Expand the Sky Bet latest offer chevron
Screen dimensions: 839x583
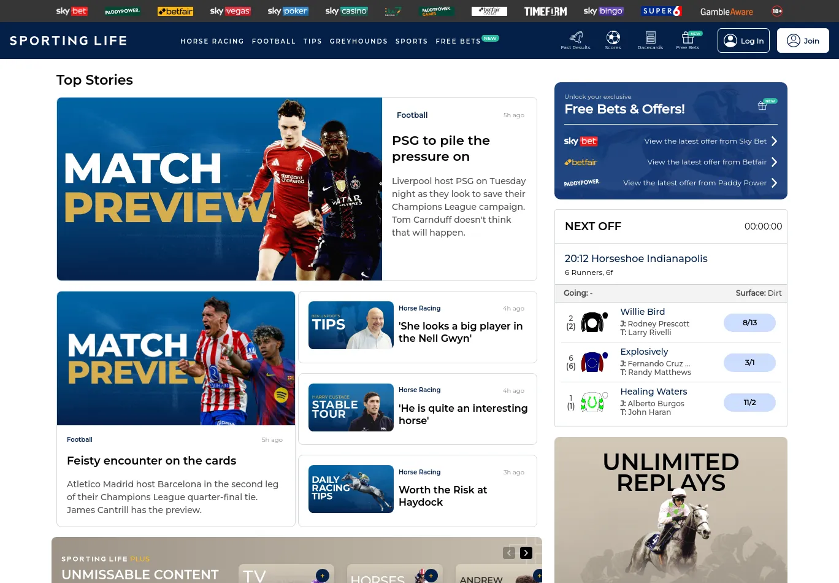pos(774,141)
